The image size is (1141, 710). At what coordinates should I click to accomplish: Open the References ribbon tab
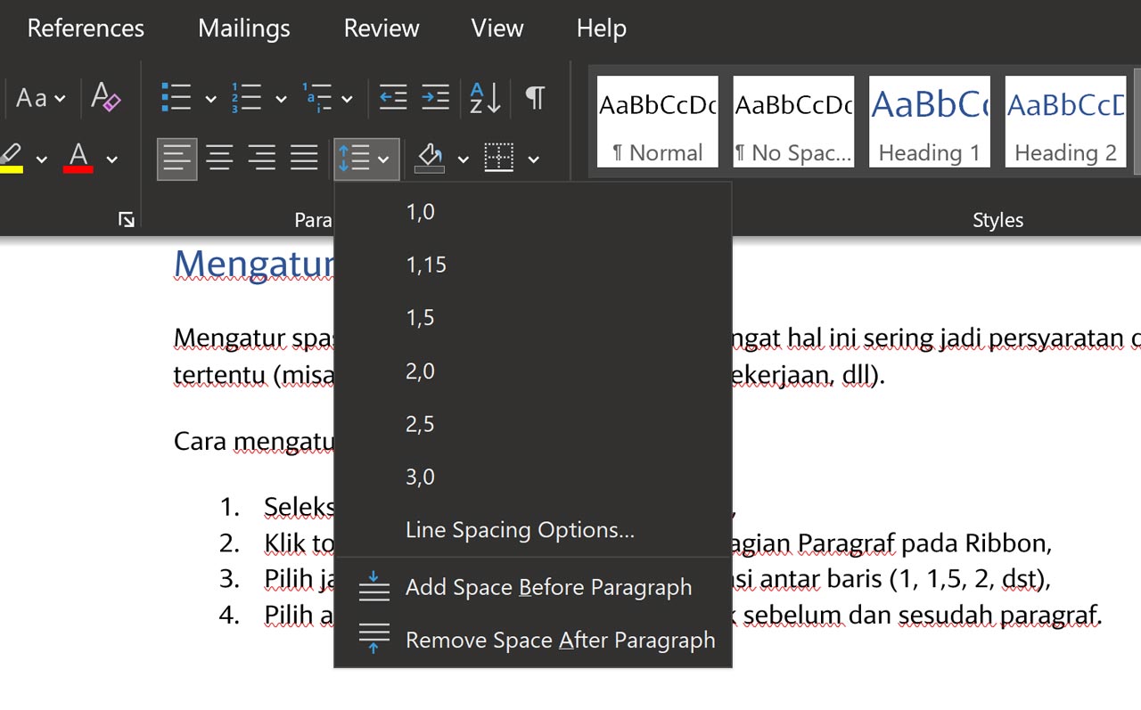(x=86, y=29)
